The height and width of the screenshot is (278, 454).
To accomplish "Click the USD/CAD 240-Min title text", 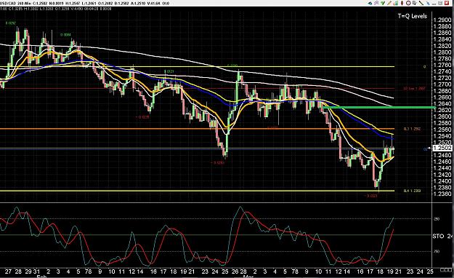I will [16, 4].
